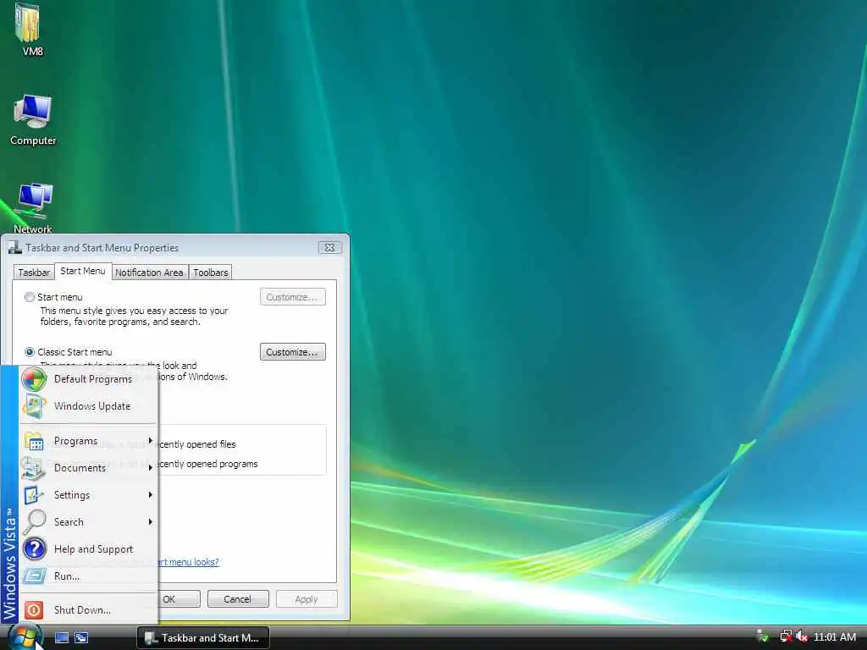Choose Run... from Start menu

[88, 576]
